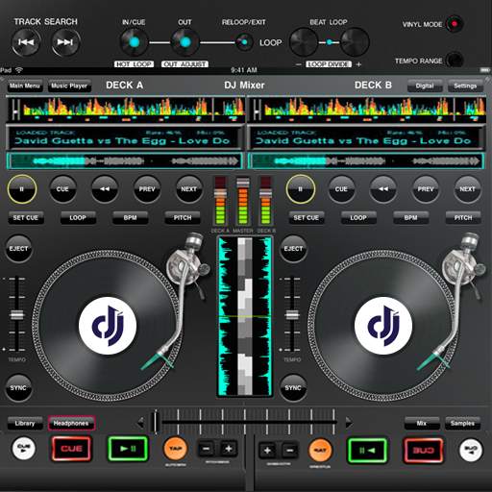Open the Samples tab
Screen dimensions: 492x492
click(x=462, y=424)
